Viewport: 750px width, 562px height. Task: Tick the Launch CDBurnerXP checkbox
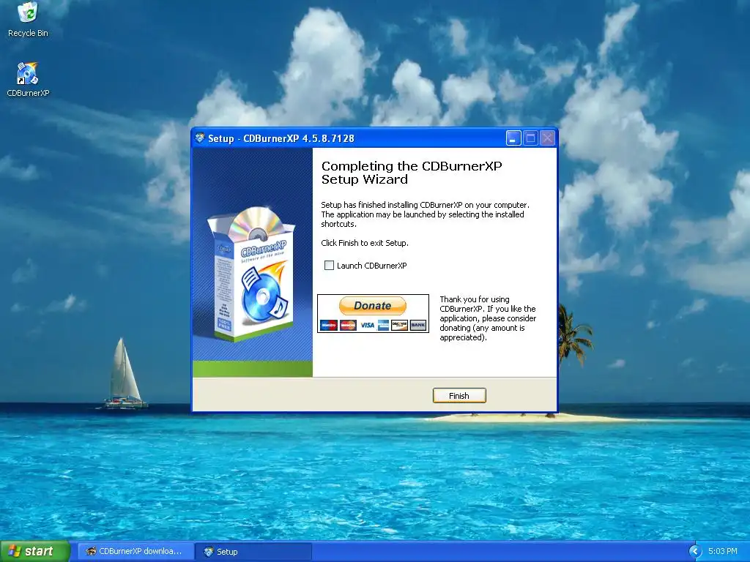(x=329, y=265)
